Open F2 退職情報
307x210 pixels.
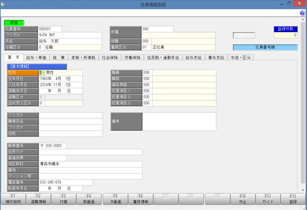pos(38,199)
